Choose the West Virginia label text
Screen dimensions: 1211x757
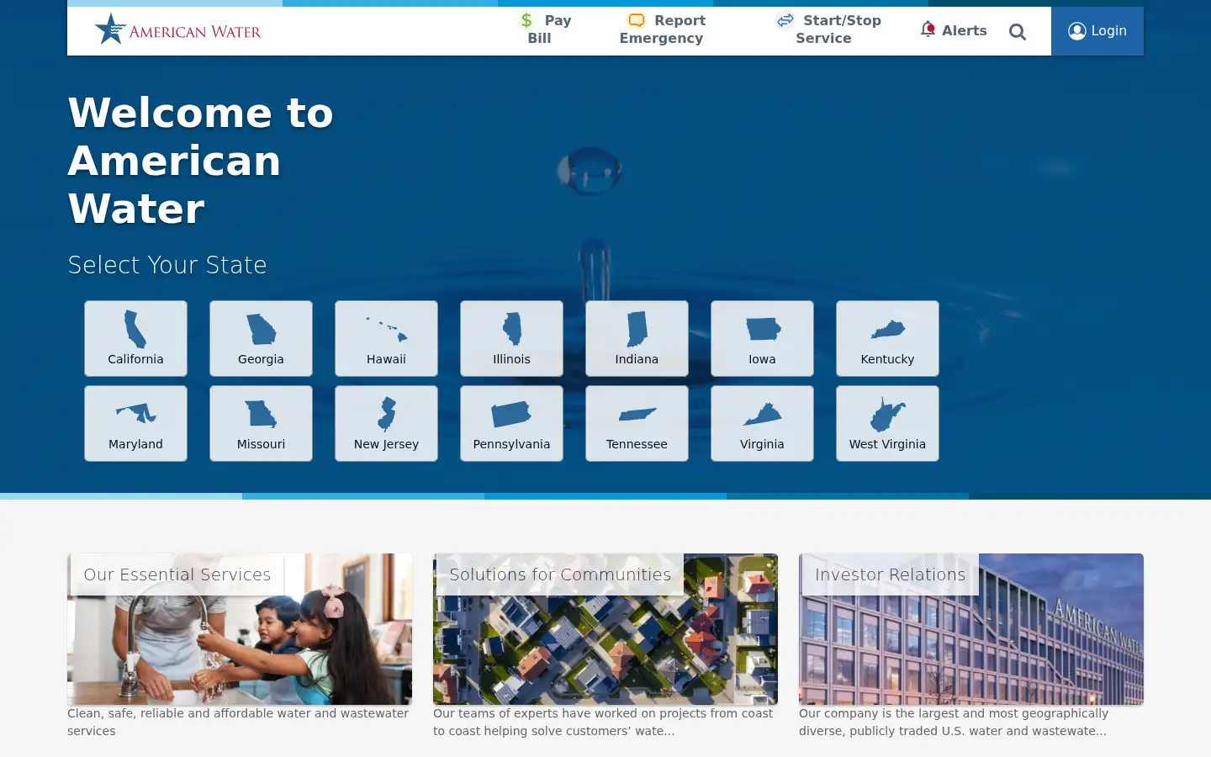tap(887, 444)
